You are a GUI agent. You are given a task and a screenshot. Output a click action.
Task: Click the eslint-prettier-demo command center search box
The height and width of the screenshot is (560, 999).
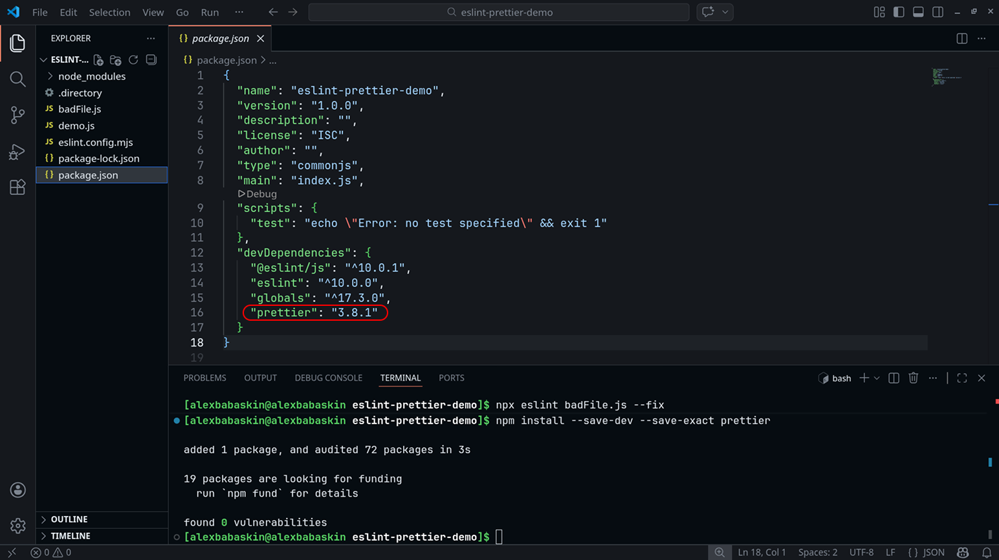(x=499, y=12)
